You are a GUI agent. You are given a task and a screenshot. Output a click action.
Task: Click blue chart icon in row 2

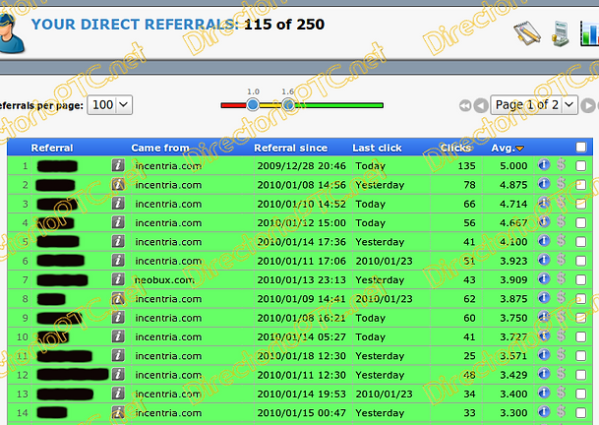click(544, 184)
